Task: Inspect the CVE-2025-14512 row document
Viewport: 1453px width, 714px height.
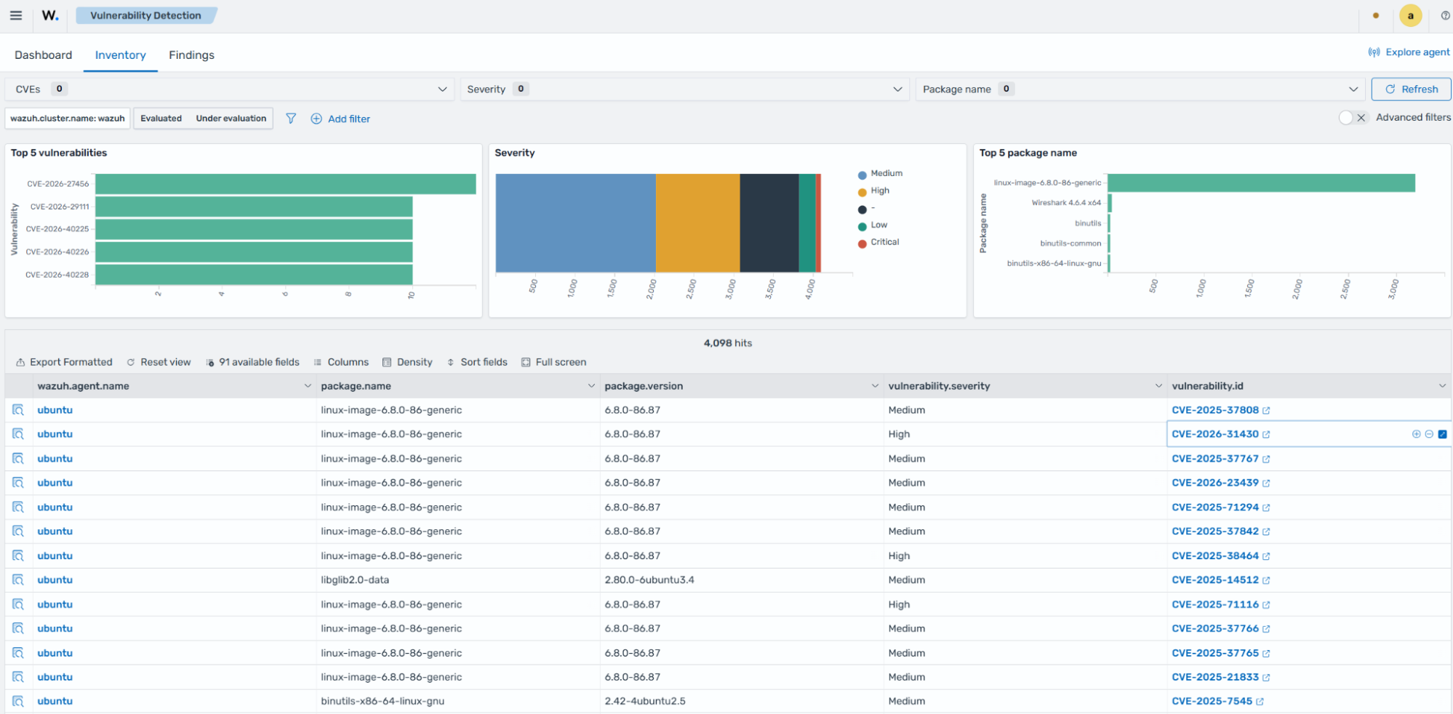Action: 18,580
